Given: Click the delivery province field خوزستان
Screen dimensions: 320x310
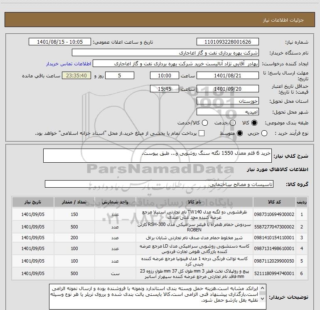Looking at the screenshot, I should click(228, 101).
